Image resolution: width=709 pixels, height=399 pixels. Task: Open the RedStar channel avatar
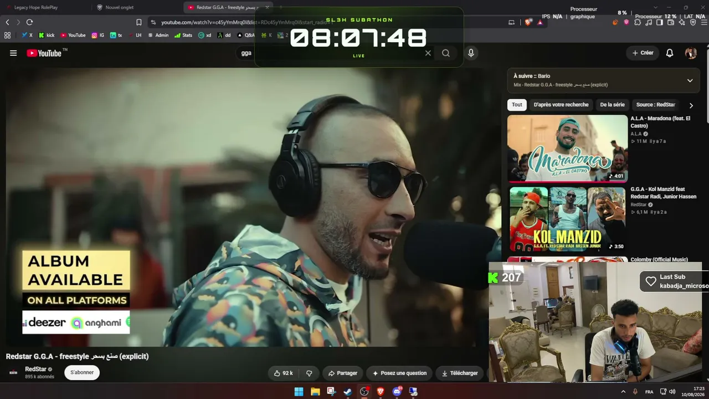13,372
